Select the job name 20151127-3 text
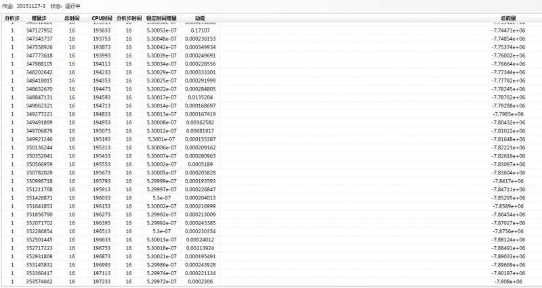The width and height of the screenshot is (542, 288). tap(30, 6)
